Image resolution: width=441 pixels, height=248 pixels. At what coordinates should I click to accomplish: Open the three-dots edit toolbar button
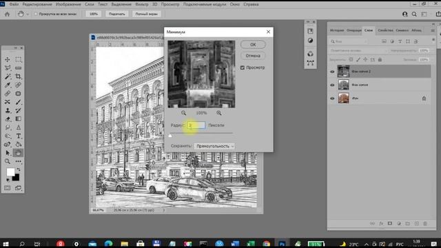19,161
